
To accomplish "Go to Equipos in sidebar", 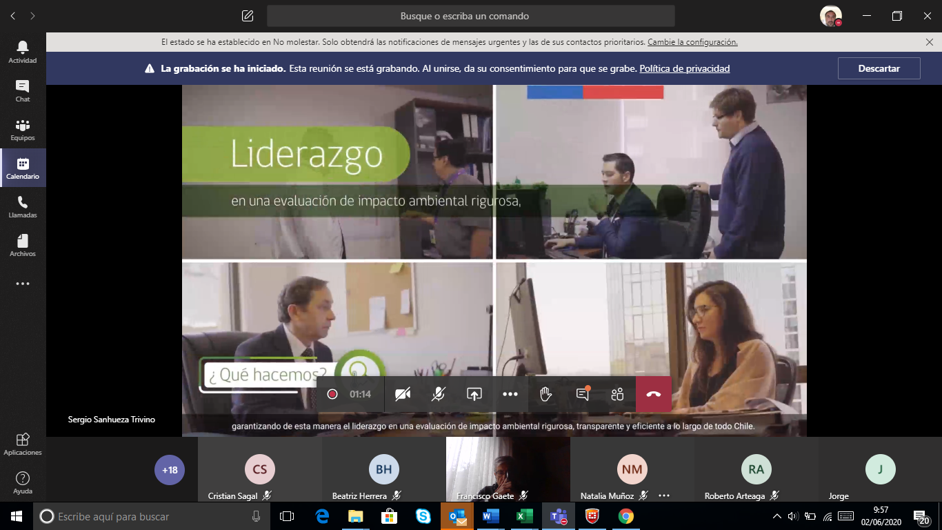I will click(x=23, y=129).
